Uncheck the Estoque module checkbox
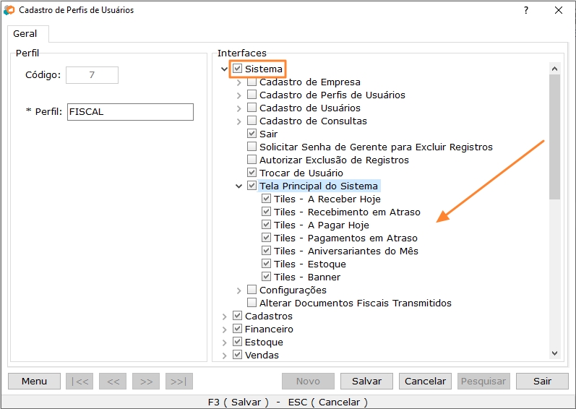 [x=237, y=342]
